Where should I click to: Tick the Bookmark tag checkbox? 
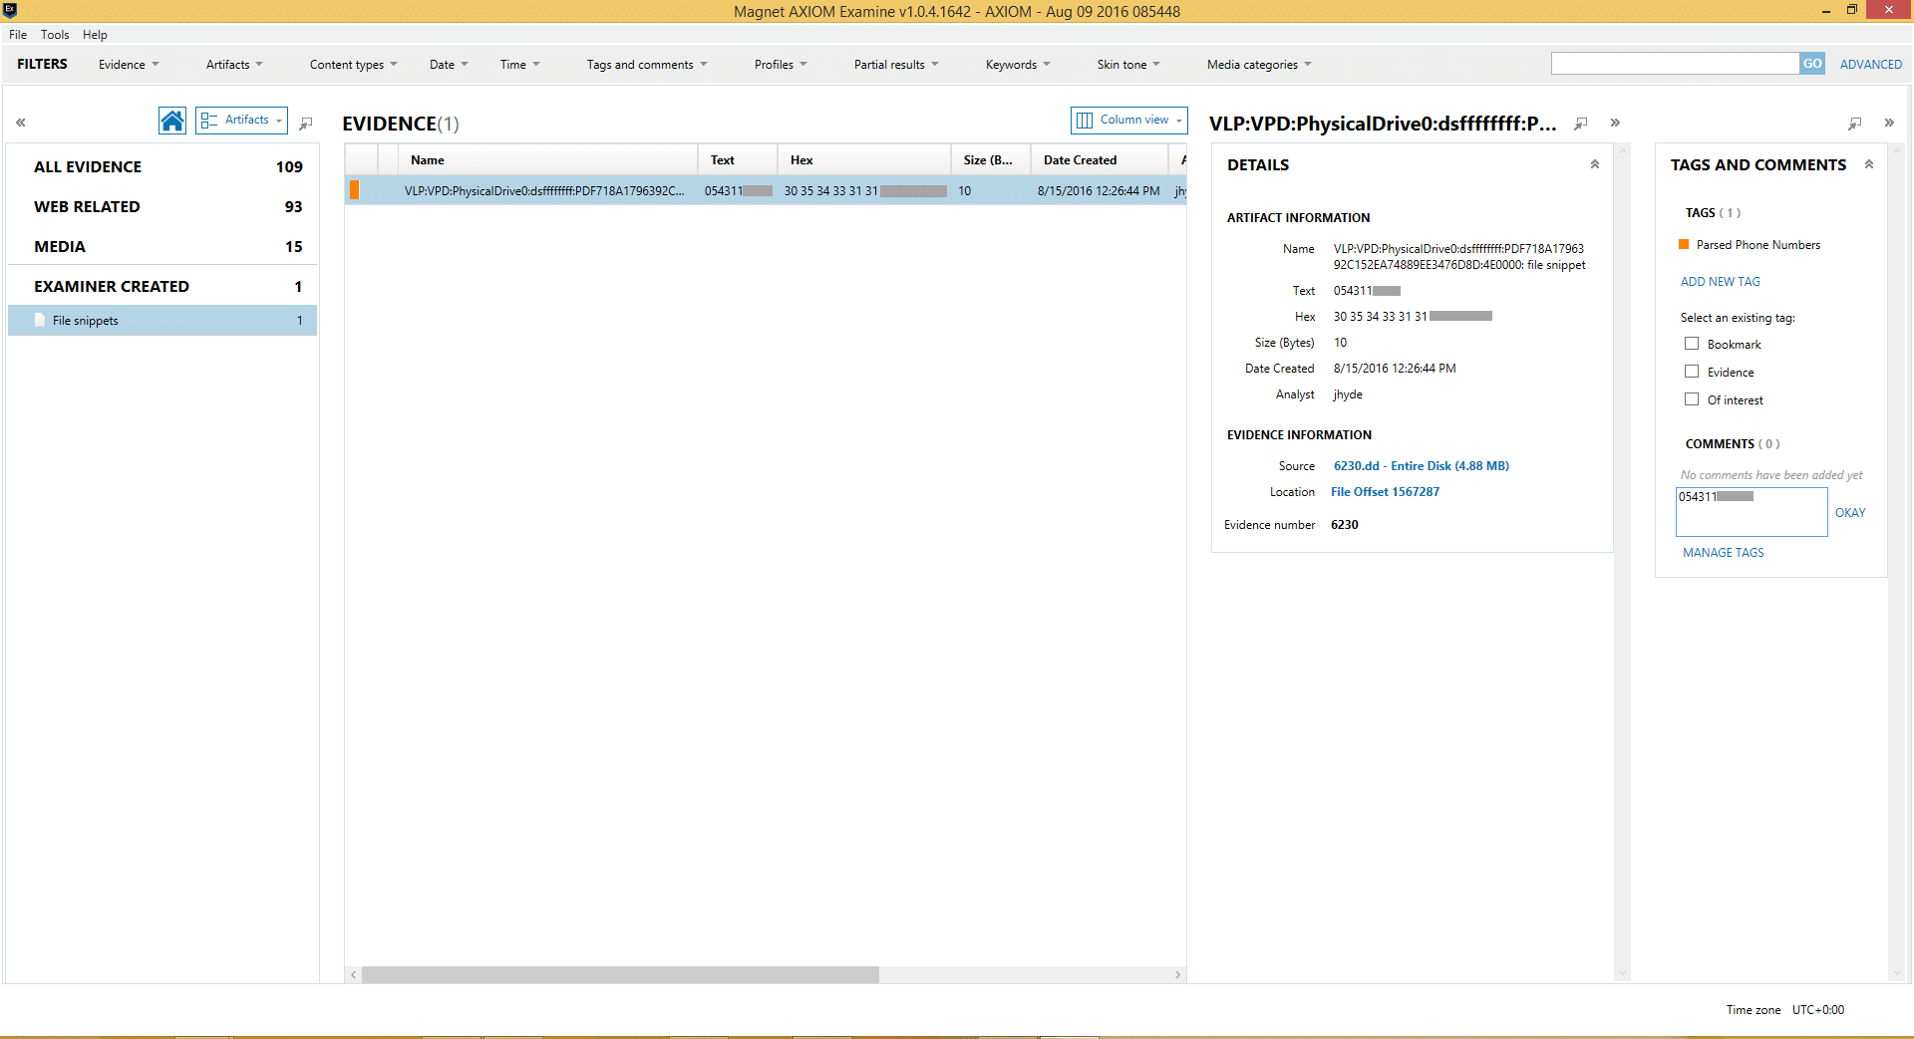click(x=1692, y=344)
